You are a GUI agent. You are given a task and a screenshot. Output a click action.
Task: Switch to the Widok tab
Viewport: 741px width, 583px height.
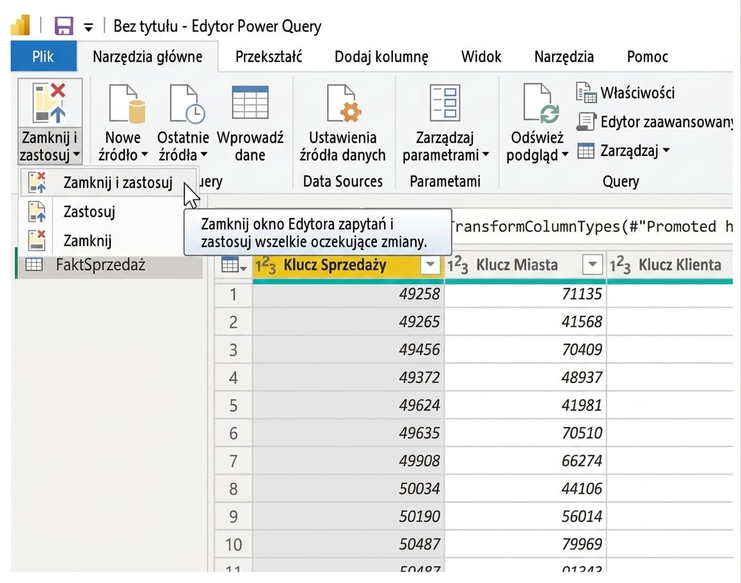[x=481, y=57]
